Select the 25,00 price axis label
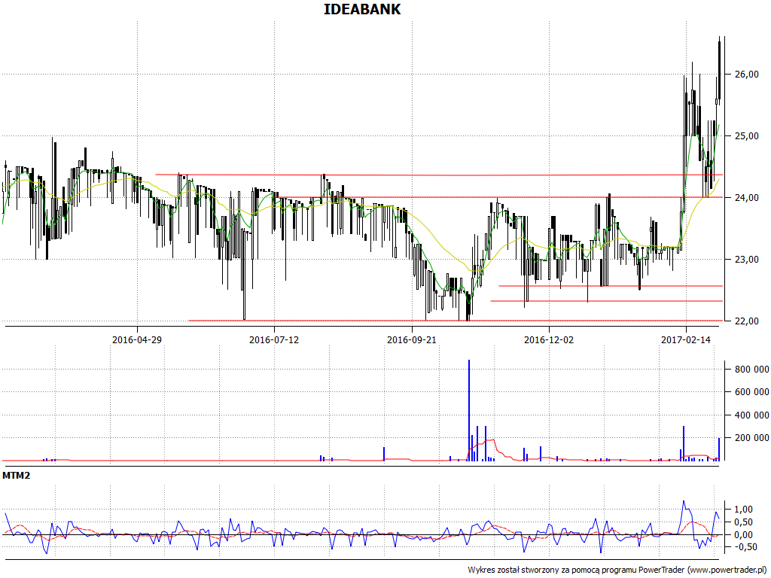Image resolution: width=771 pixels, height=578 pixels. tap(746, 135)
